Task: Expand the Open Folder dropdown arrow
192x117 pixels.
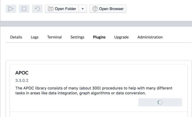Action: (83, 9)
